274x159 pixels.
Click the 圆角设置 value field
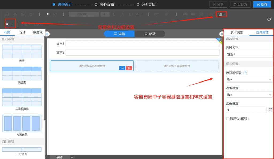[246, 110]
